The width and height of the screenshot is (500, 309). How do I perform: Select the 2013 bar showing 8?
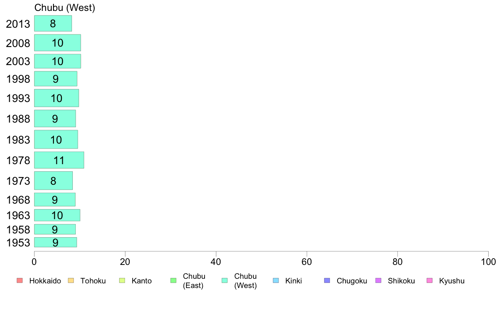(53, 24)
